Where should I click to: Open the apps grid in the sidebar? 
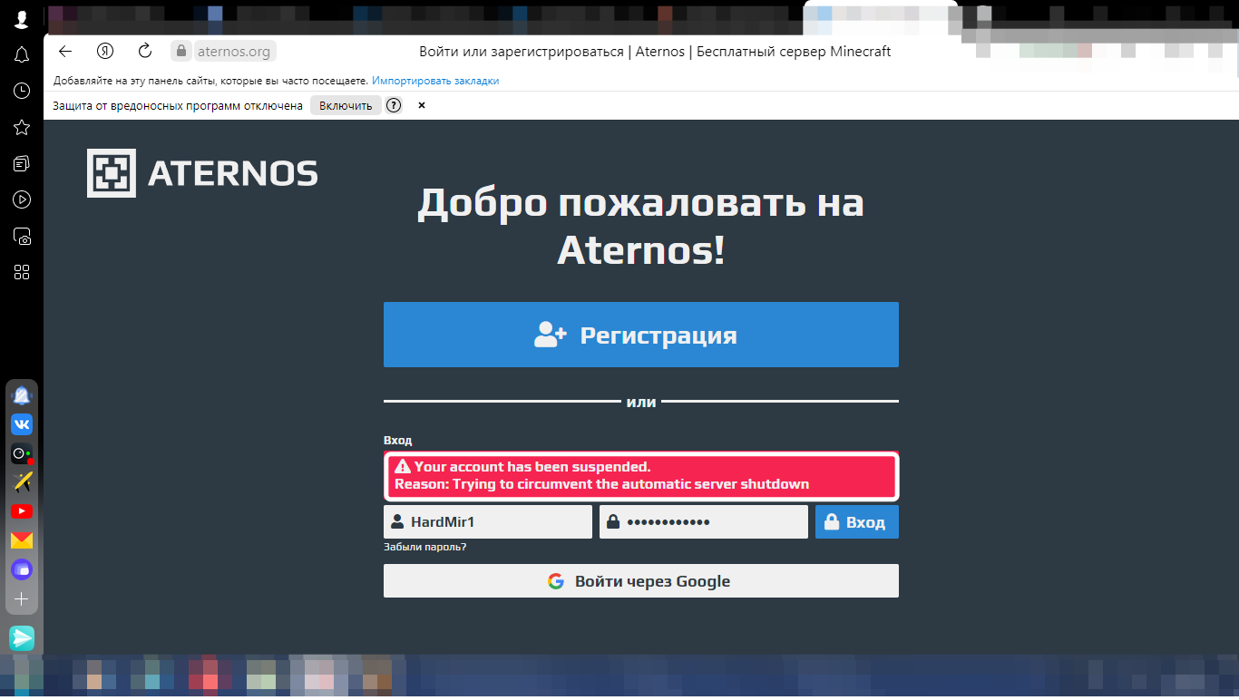pyautogui.click(x=22, y=272)
